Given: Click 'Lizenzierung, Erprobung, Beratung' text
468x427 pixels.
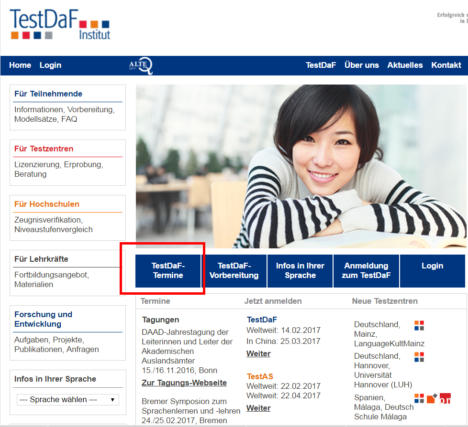Looking at the screenshot, I should 59,169.
